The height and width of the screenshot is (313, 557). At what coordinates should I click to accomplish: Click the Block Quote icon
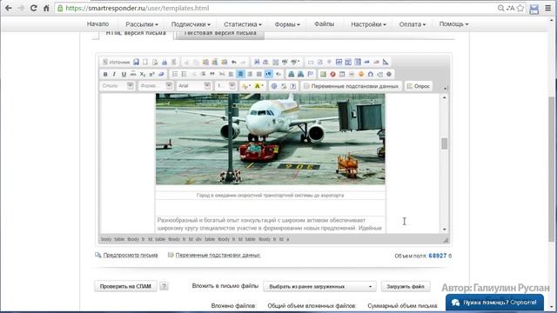coord(212,74)
